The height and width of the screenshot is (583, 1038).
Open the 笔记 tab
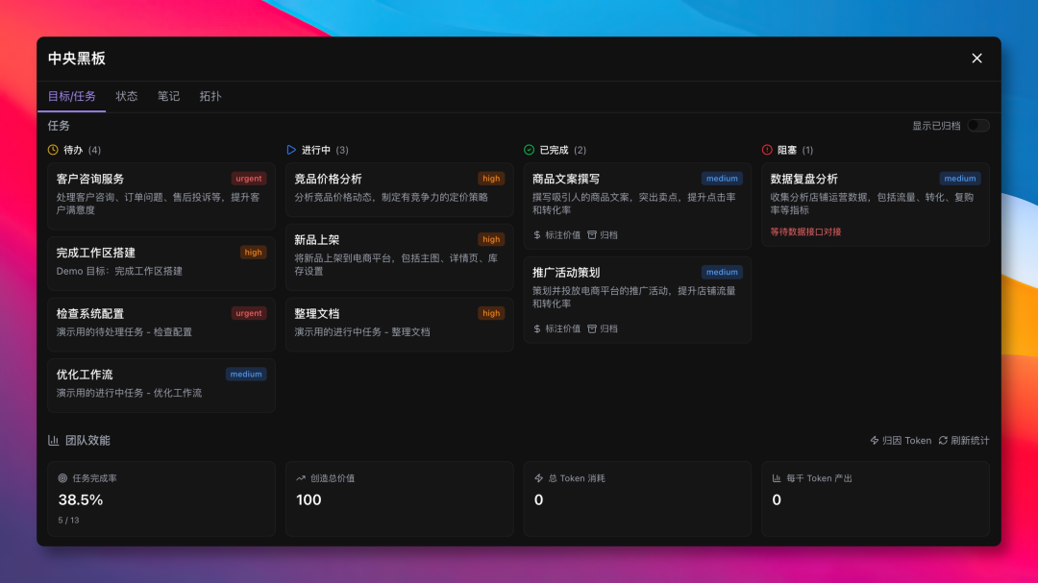coord(168,96)
